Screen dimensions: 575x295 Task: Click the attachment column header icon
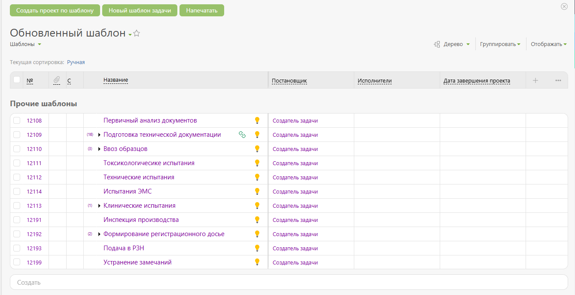(57, 80)
